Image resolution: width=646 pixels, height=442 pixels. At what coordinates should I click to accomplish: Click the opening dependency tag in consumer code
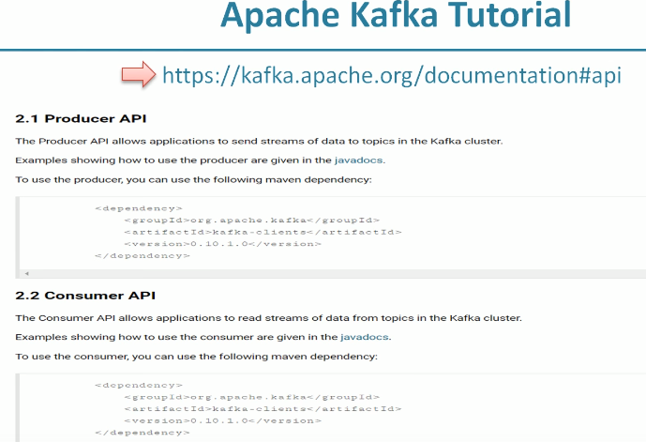click(x=139, y=386)
